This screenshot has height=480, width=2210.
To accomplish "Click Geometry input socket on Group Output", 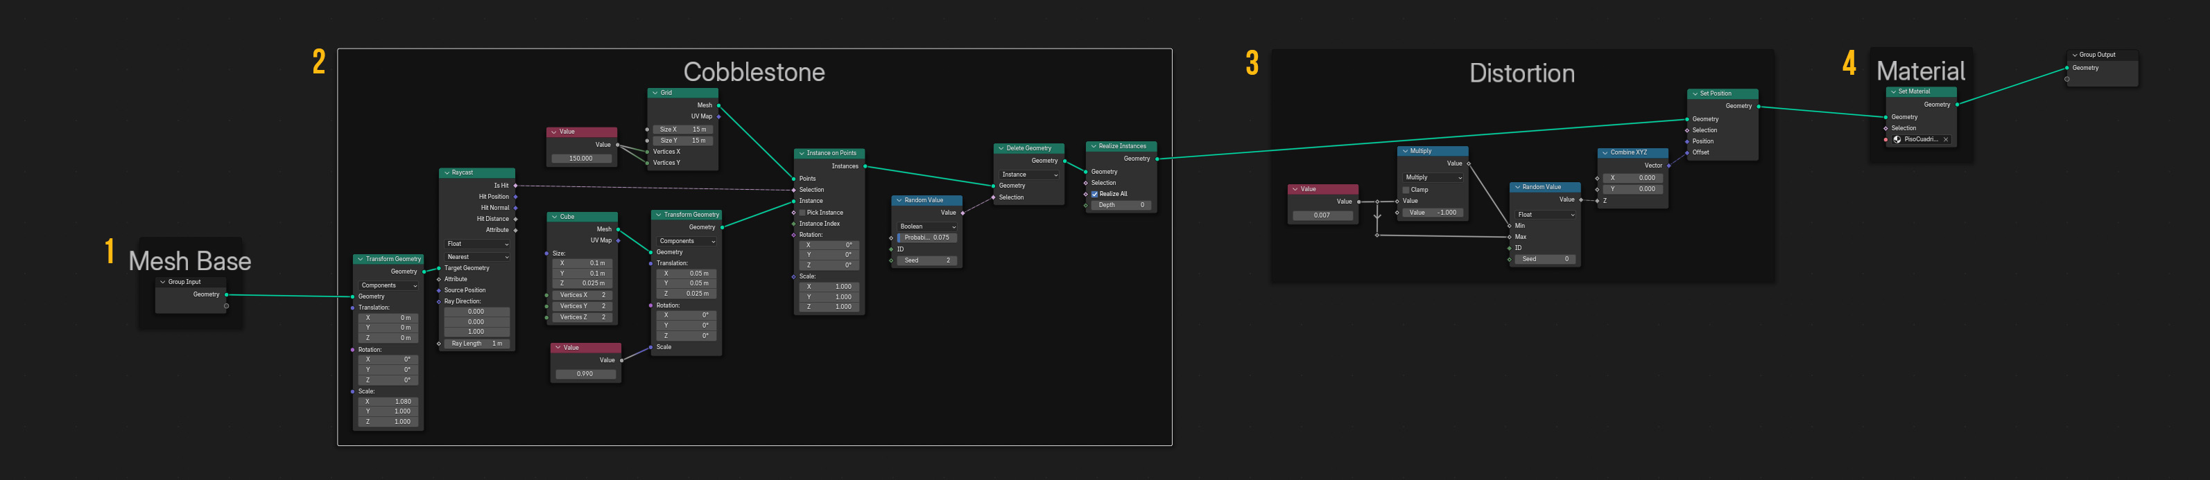I will [2066, 68].
